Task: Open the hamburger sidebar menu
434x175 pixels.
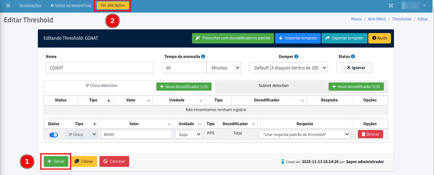Action: point(8,6)
